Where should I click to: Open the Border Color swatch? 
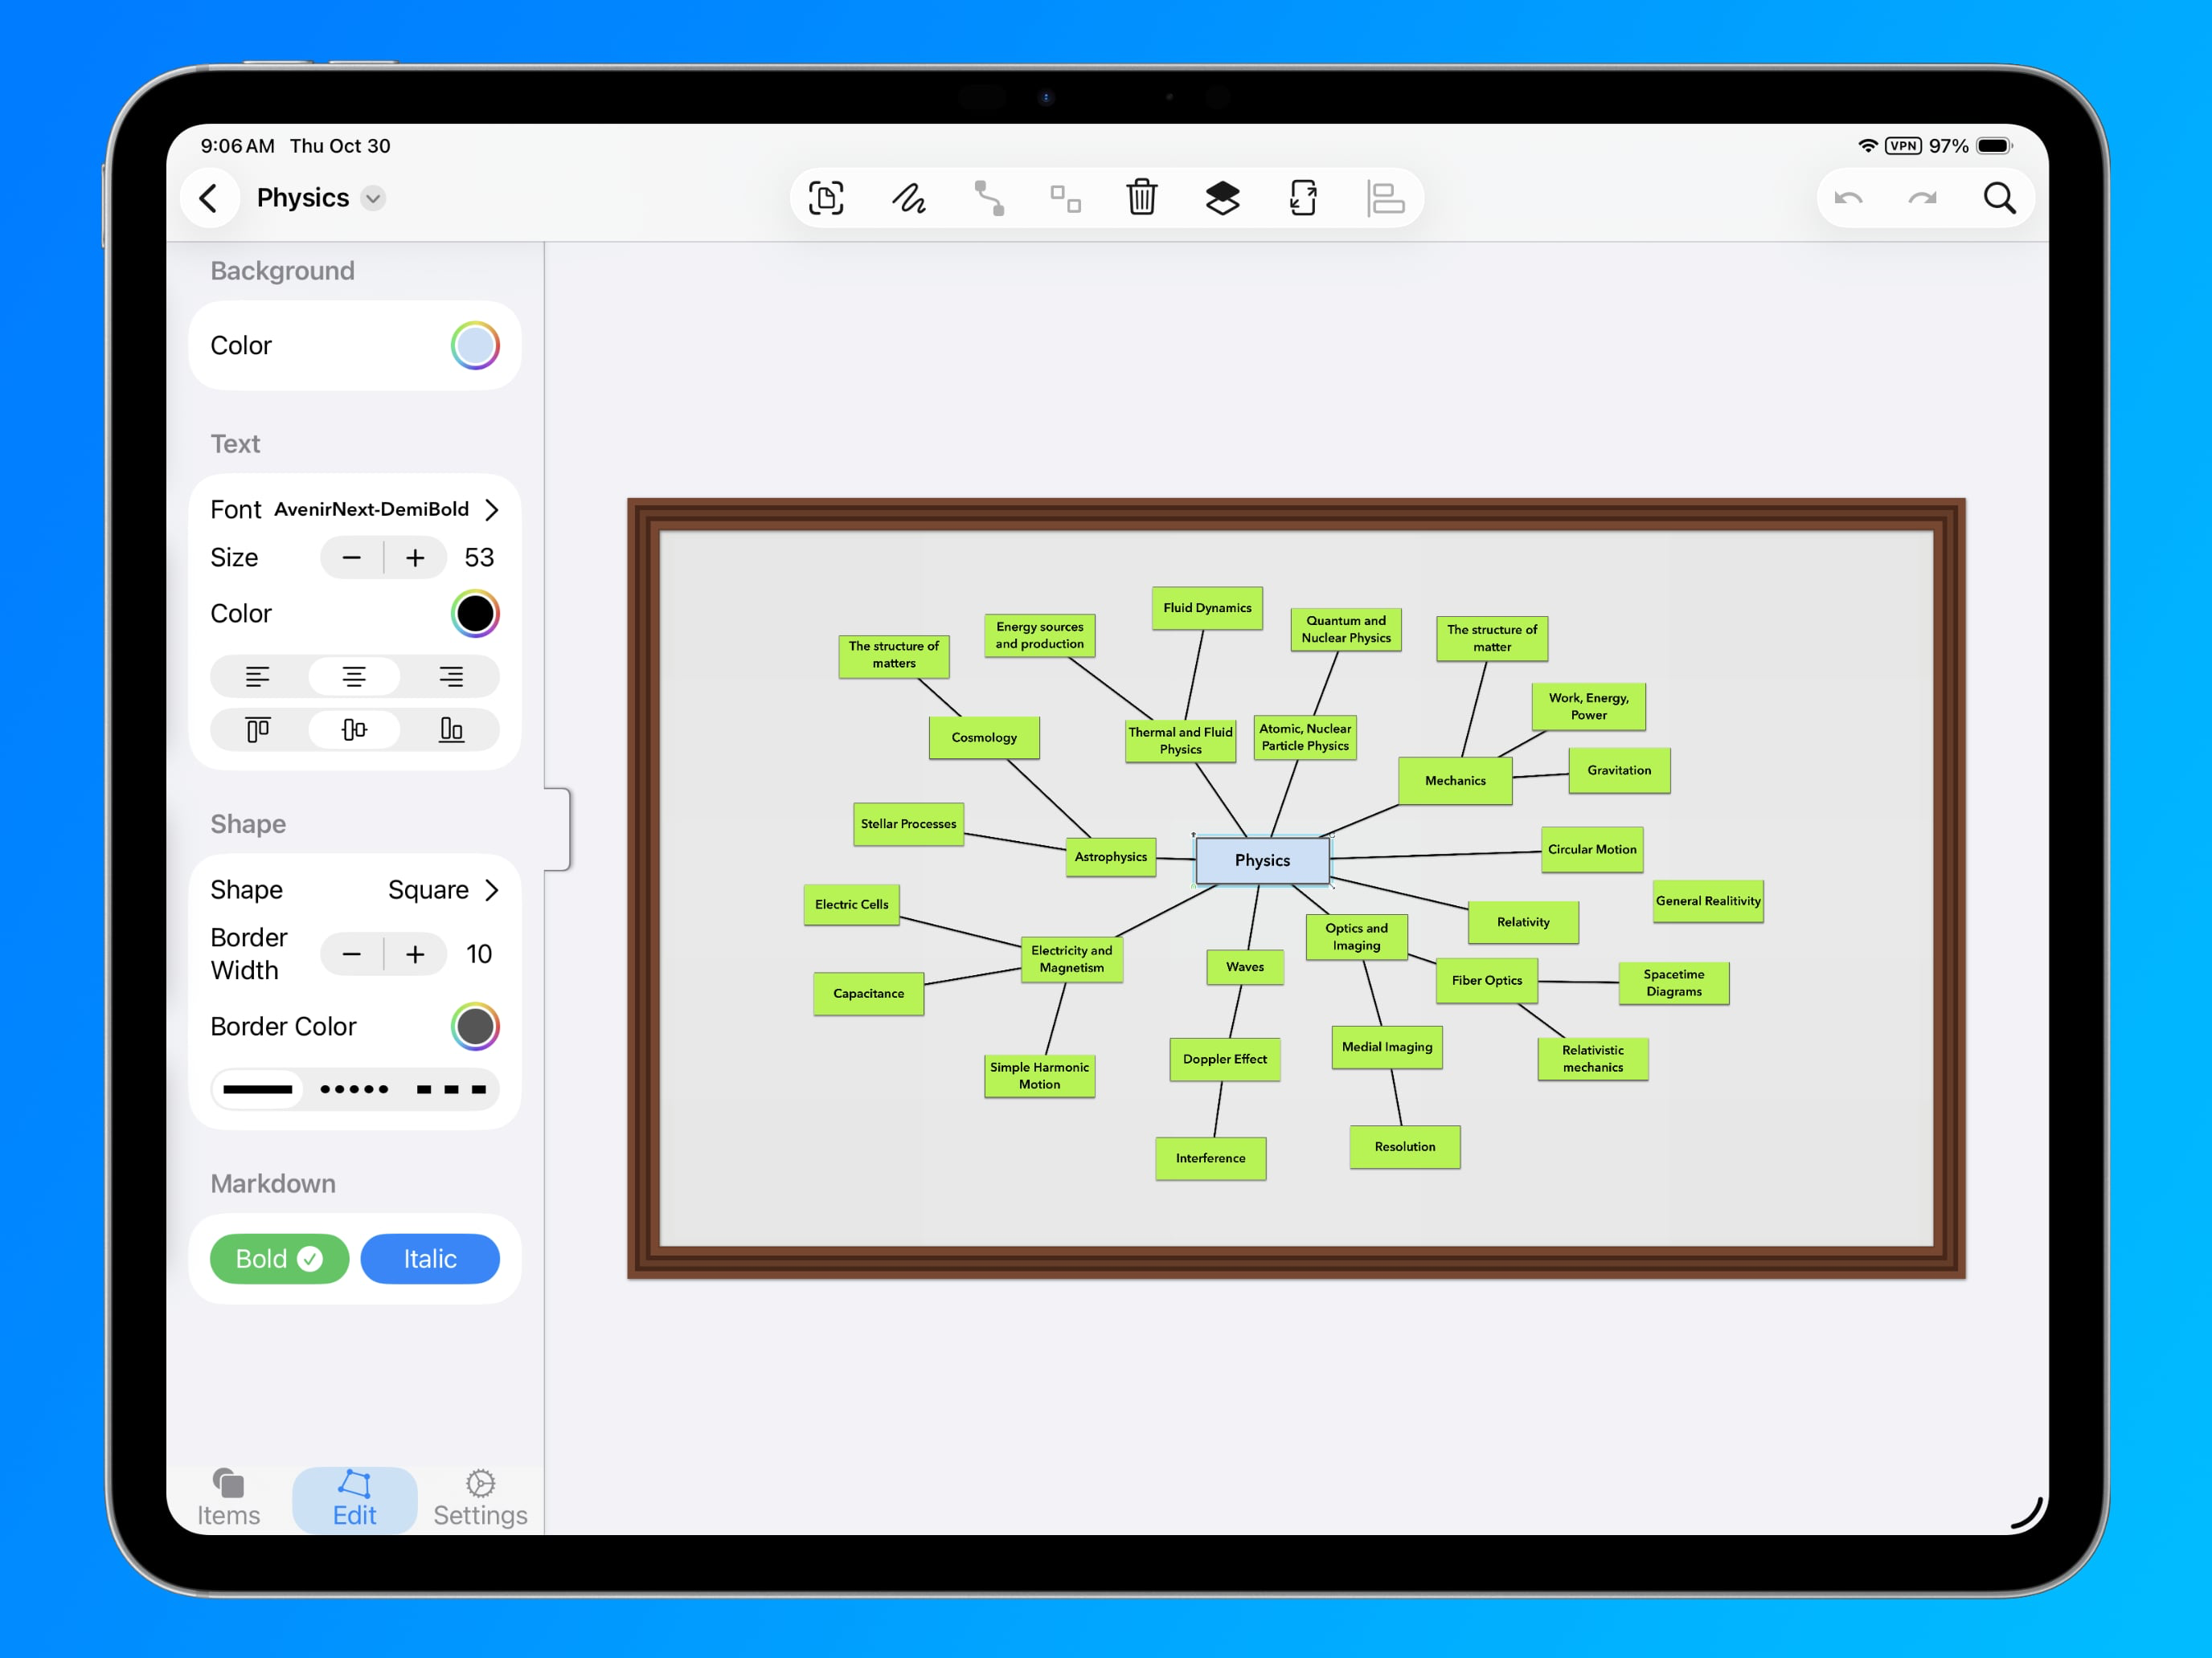(475, 1027)
